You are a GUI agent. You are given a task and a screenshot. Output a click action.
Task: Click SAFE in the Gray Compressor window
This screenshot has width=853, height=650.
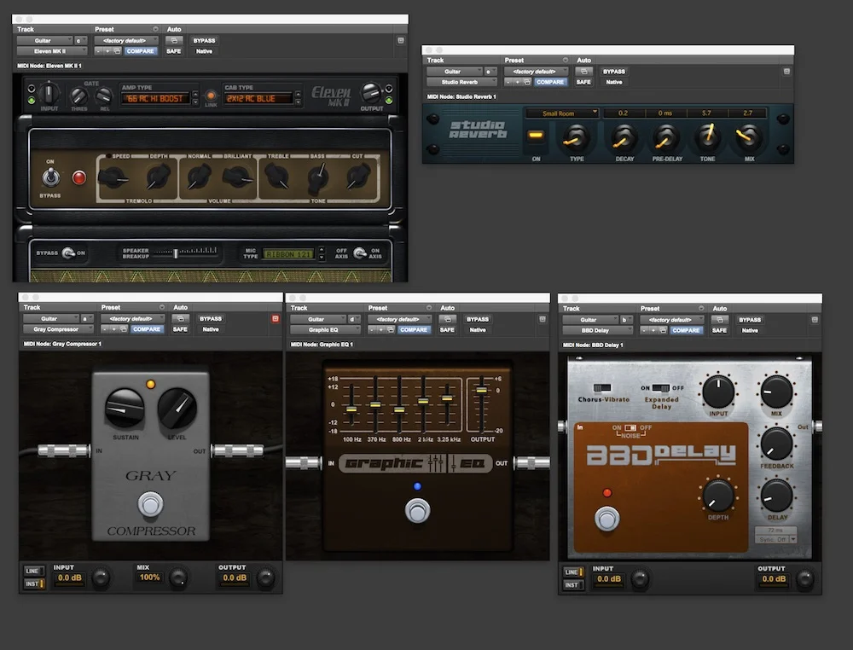point(180,329)
